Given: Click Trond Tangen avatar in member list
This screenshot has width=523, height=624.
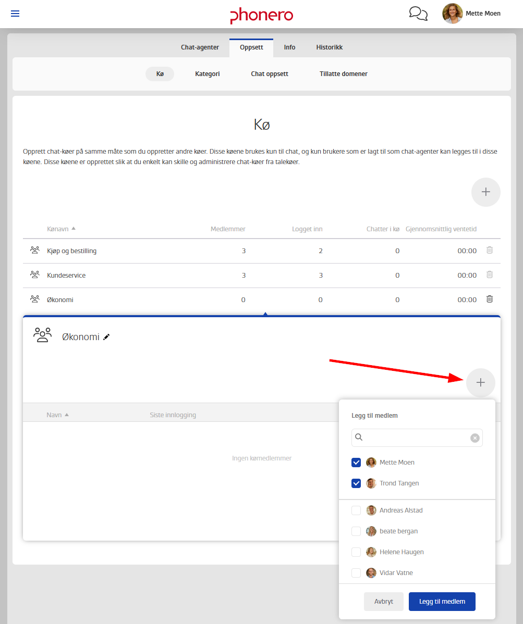Looking at the screenshot, I should click(371, 483).
